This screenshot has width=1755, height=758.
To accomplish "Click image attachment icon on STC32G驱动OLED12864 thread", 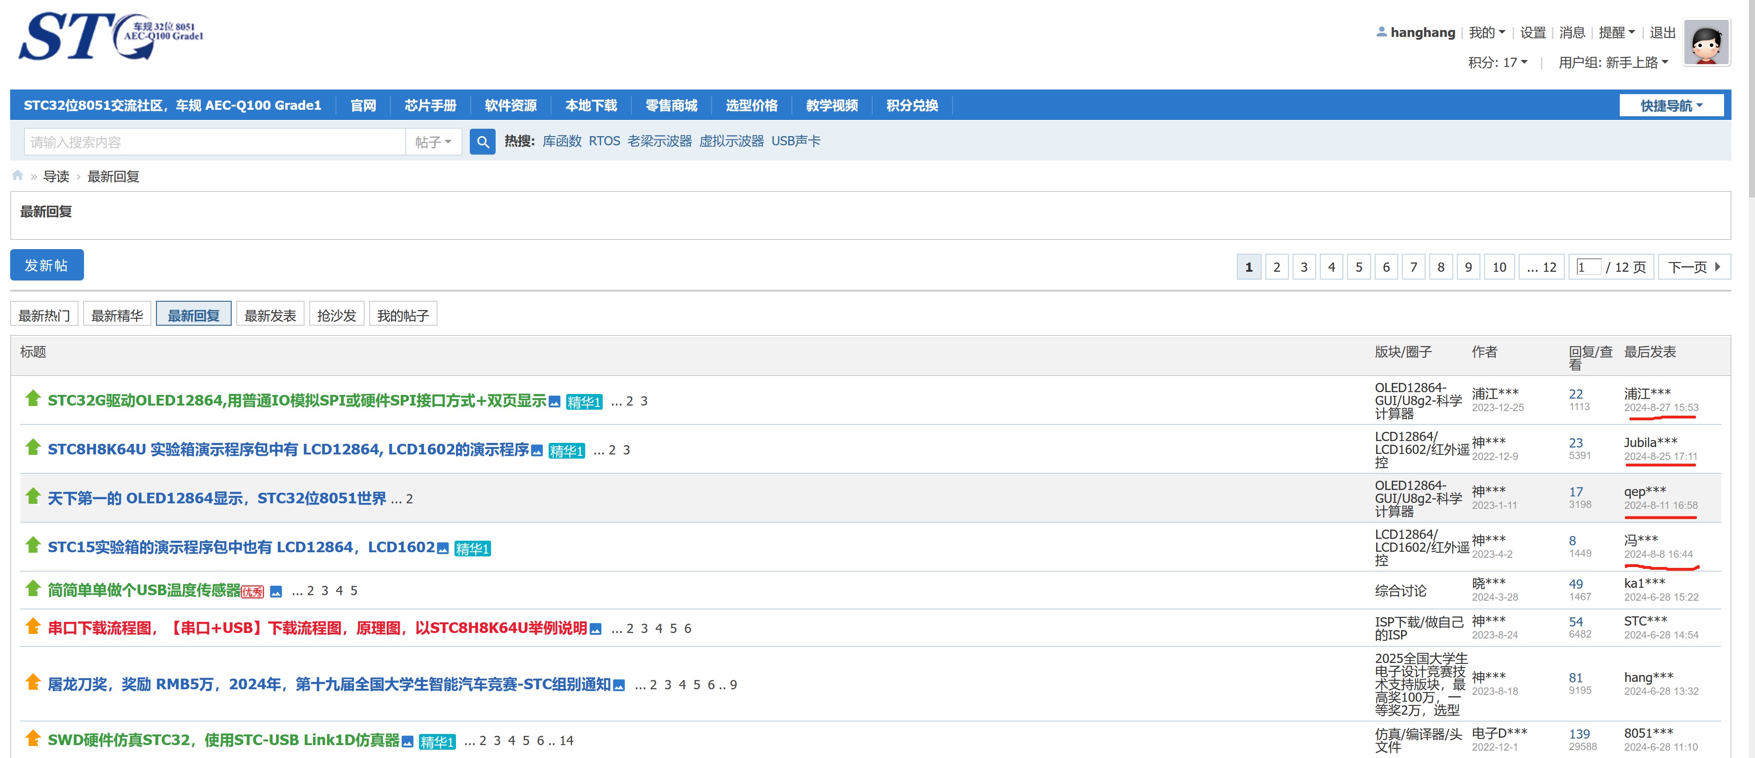I will (555, 402).
